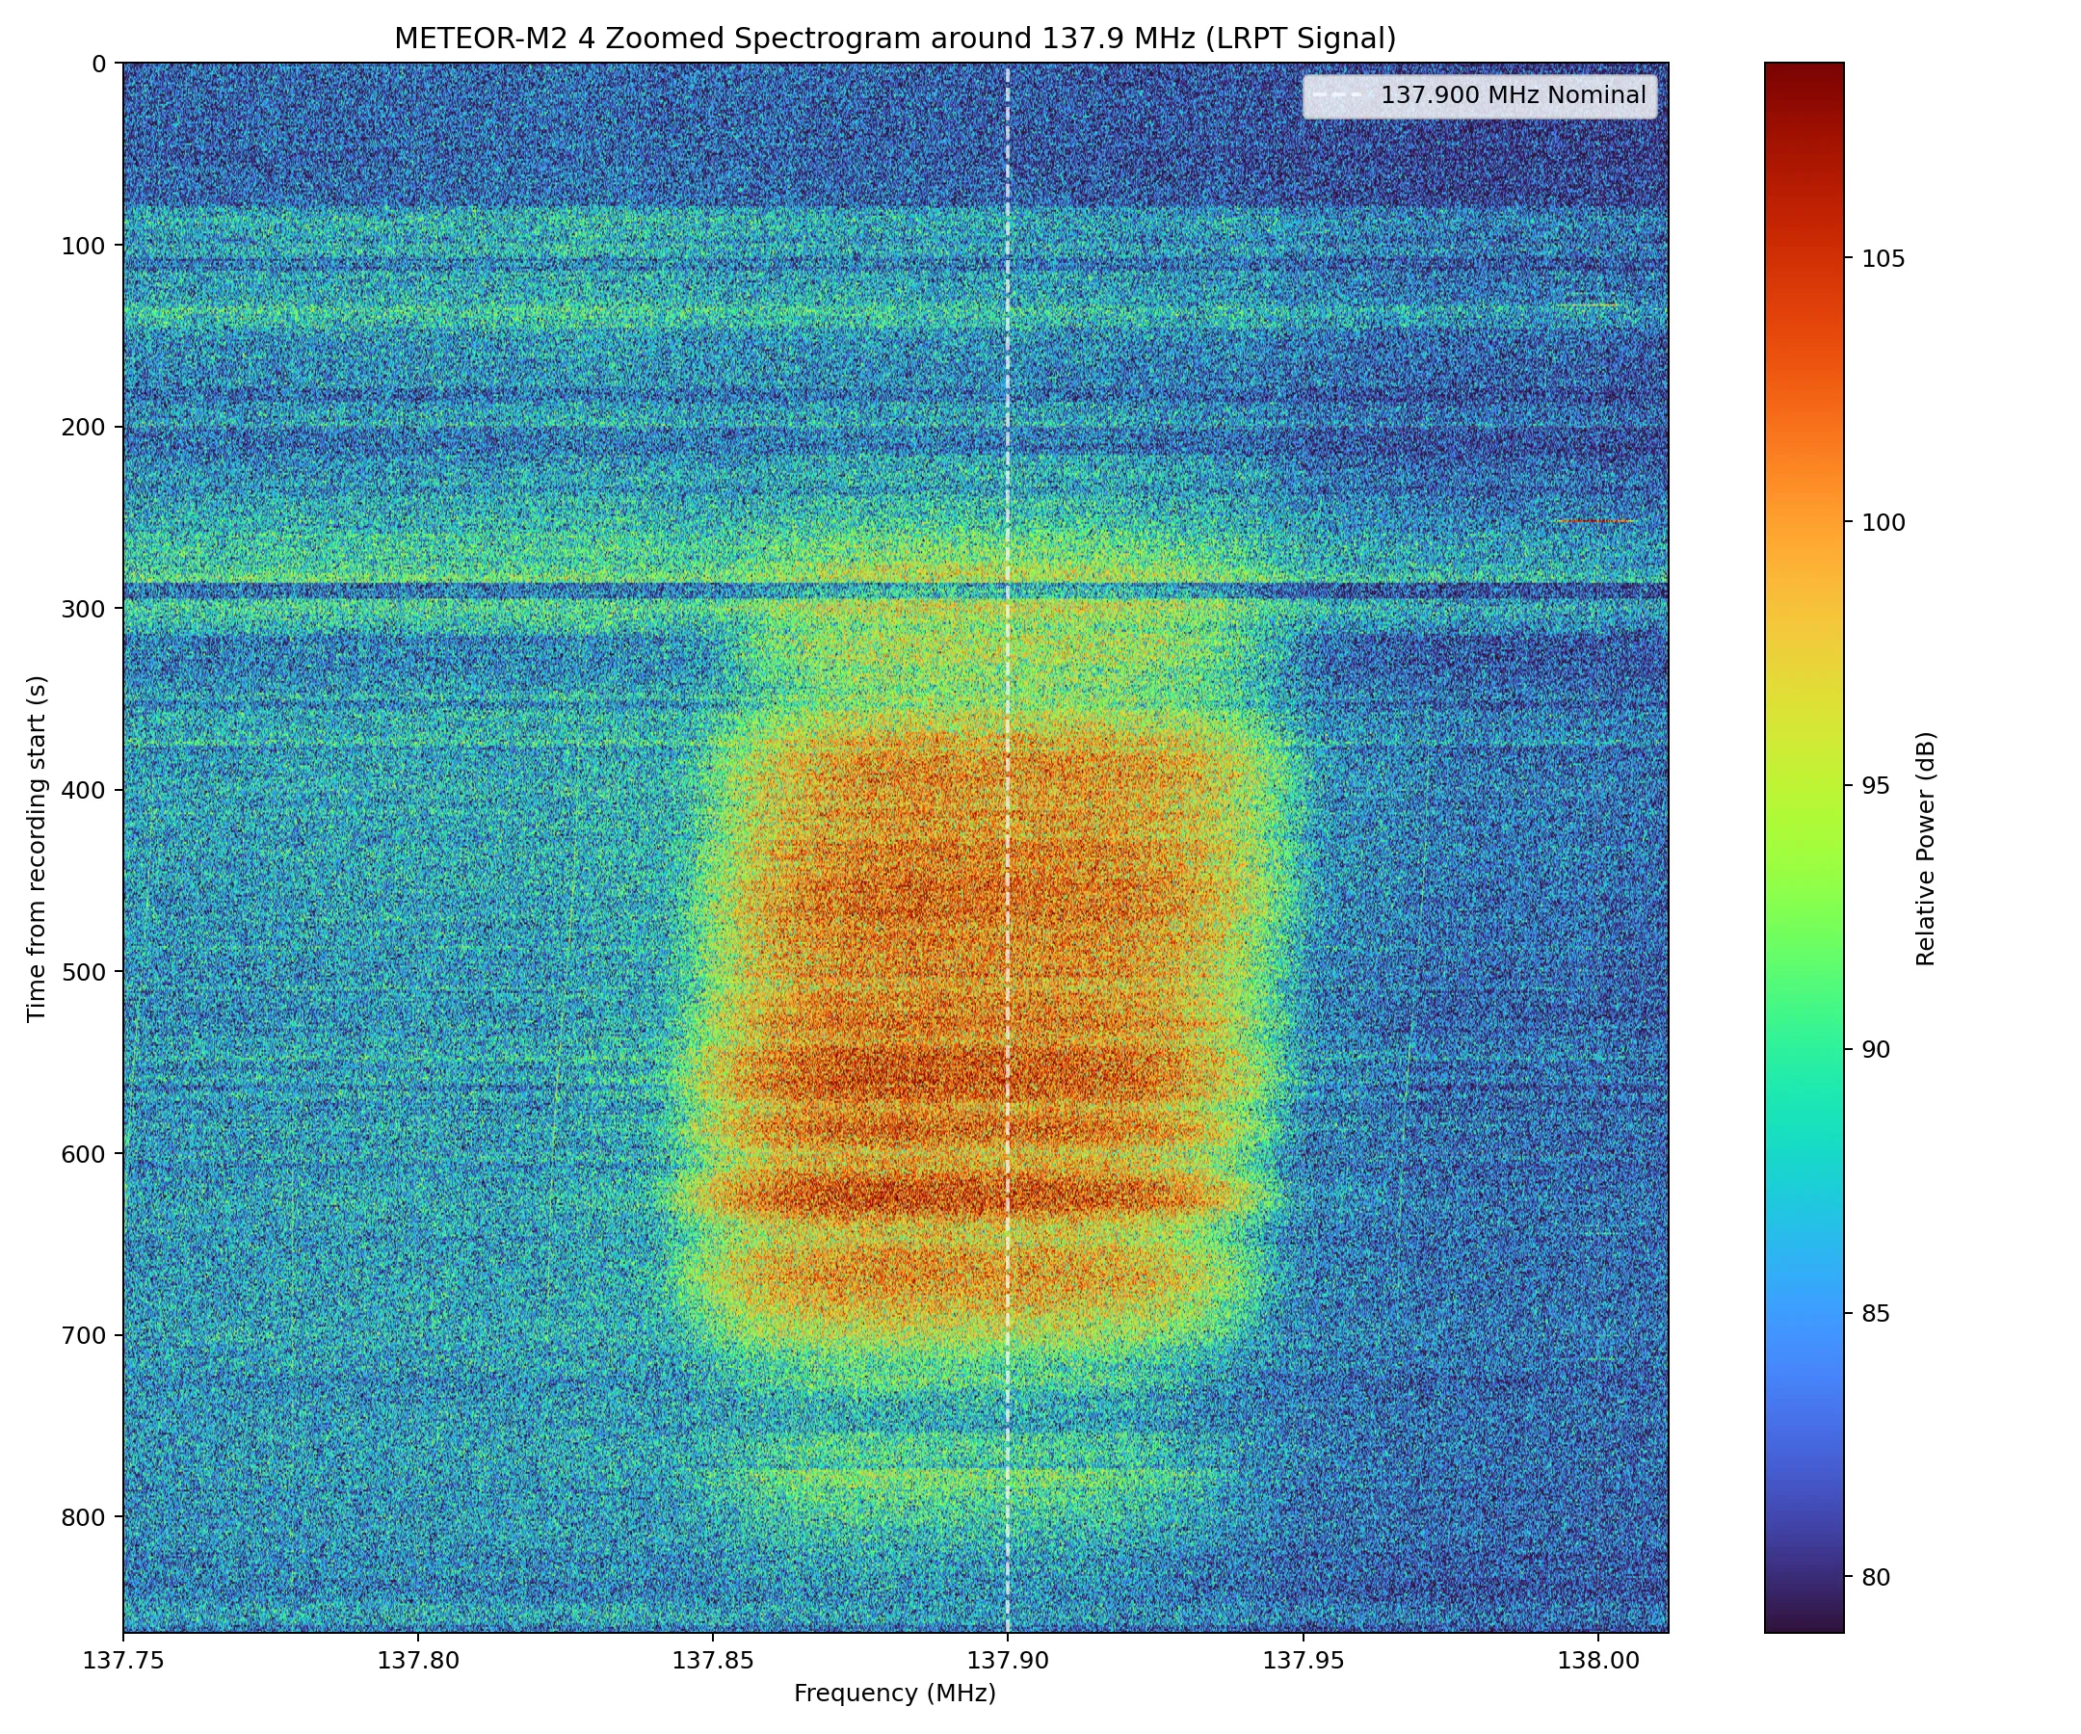2081x1734 pixels.
Task: Click the 'Time from recording start (s)' axis label
Action: pyautogui.click(x=38, y=848)
